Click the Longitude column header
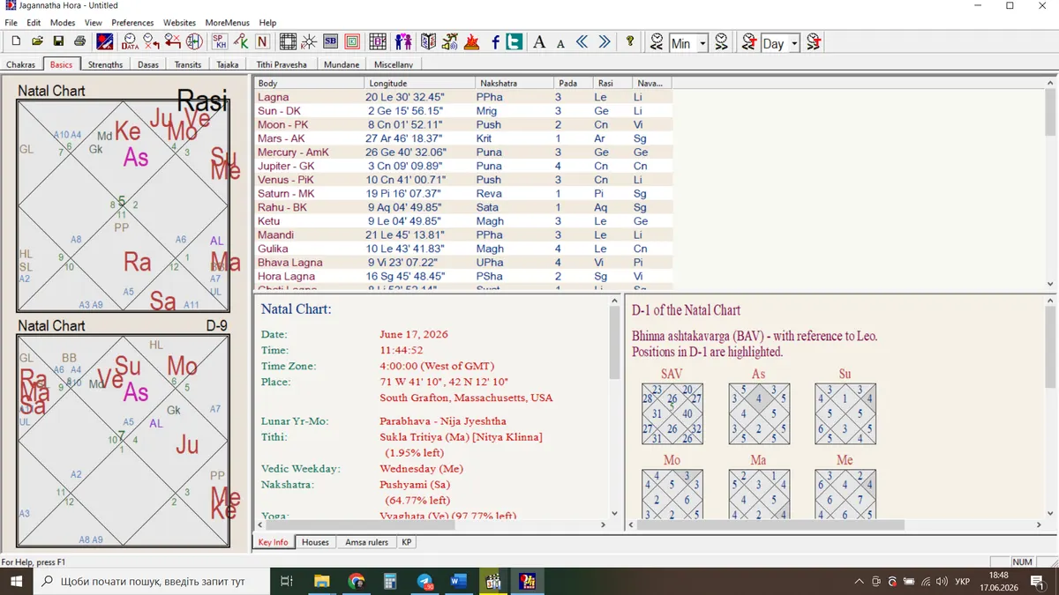The image size is (1059, 595). 420,83
